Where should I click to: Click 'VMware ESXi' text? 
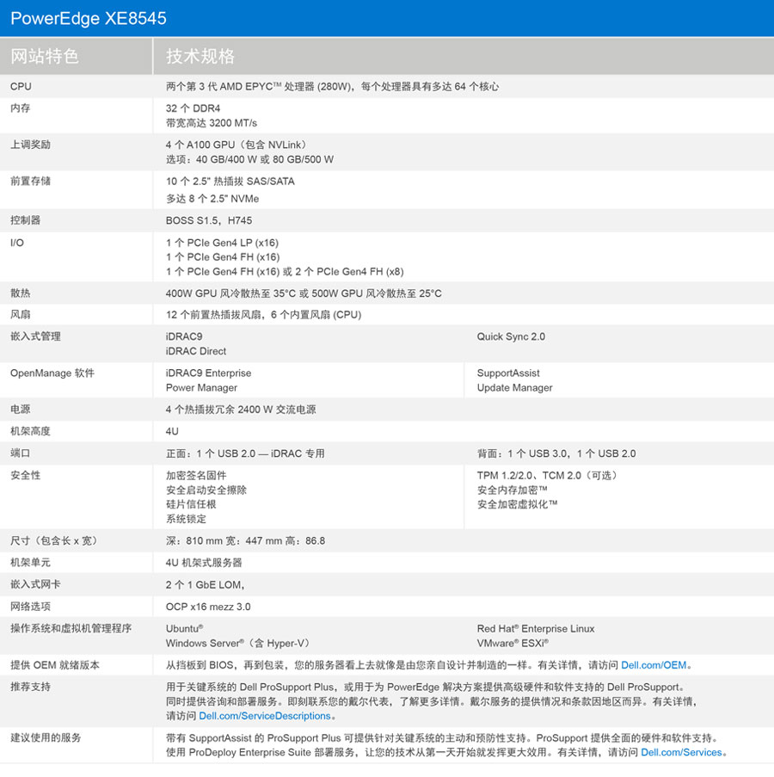click(x=513, y=644)
